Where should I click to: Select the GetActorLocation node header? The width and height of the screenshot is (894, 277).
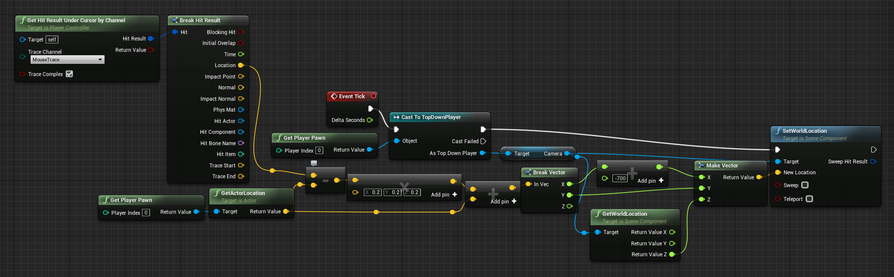[251, 196]
